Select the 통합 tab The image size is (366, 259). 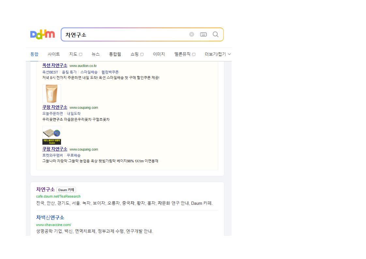(x=34, y=54)
